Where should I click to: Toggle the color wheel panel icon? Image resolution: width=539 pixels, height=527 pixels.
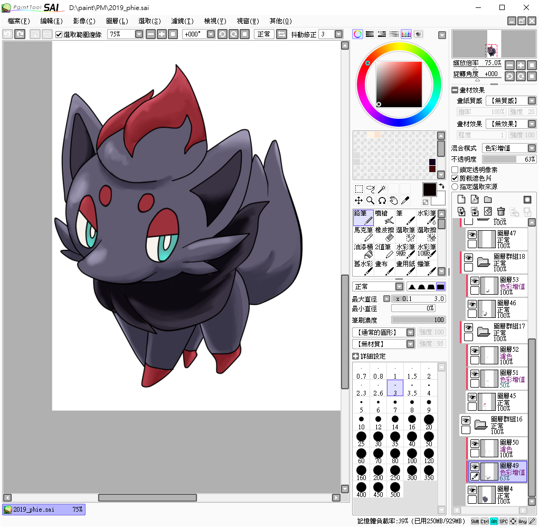(x=357, y=34)
